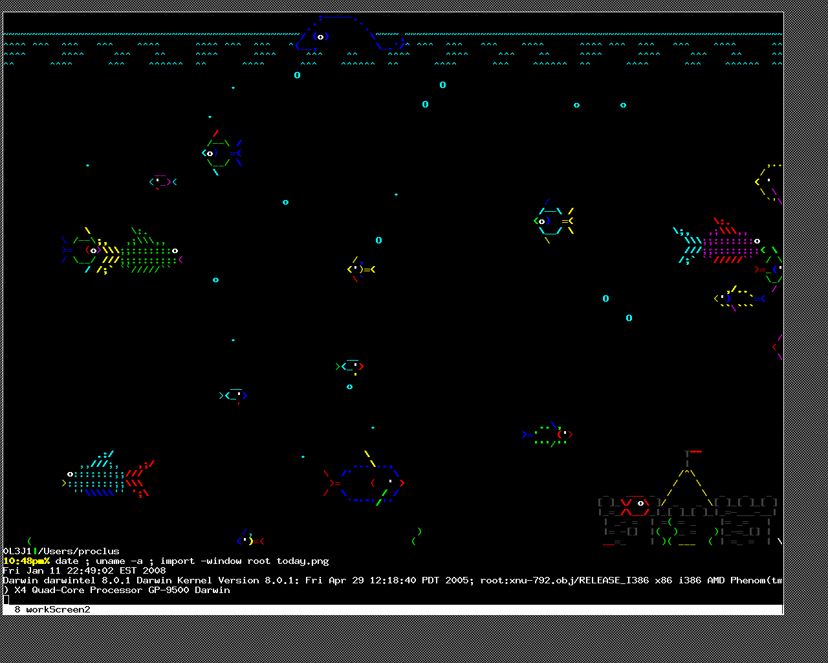Image resolution: width=828 pixels, height=663 pixels.
Task: Click the terminal cursor block at bottom
Action: 6,600
